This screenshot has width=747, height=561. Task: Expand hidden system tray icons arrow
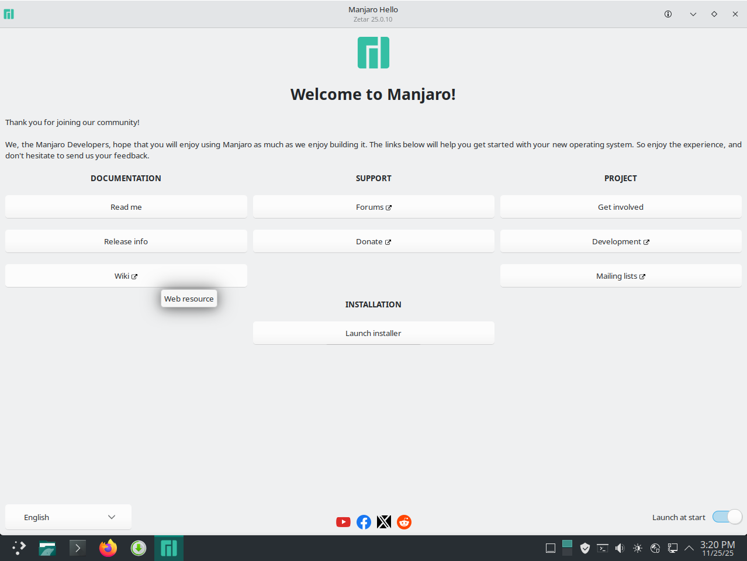click(689, 548)
